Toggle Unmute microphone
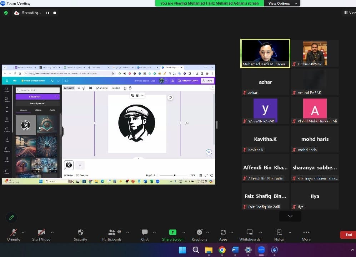Screen dimensions: 356x257 pyautogui.click(x=14, y=232)
